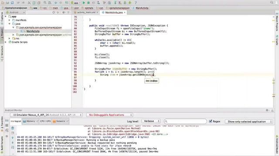The width and height of the screenshot is (279, 156).
Task: Open the Verbose log level dropdown
Action: coord(151,121)
